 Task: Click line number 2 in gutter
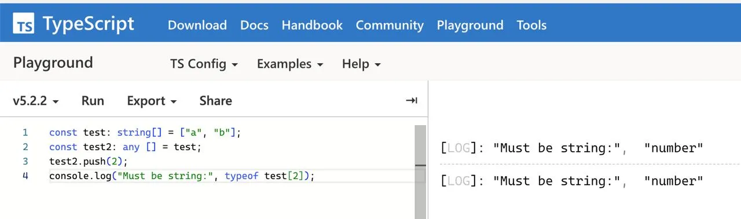click(x=25, y=147)
